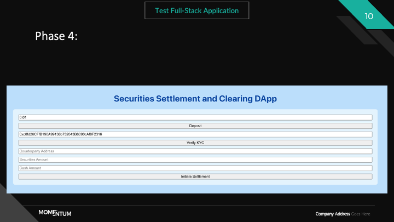Image resolution: width=394 pixels, height=222 pixels.
Task: Select the Counterparty Address input field
Action: pos(195,151)
